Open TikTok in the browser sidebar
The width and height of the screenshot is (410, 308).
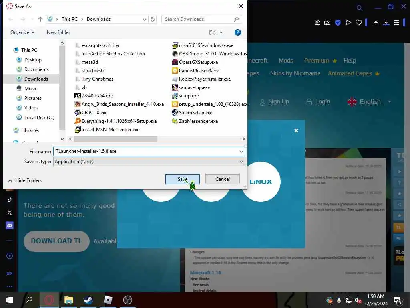point(10,200)
